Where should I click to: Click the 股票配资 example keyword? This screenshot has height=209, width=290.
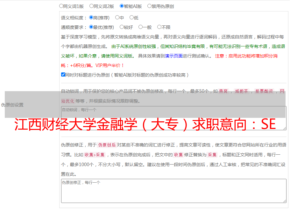pos(264,91)
